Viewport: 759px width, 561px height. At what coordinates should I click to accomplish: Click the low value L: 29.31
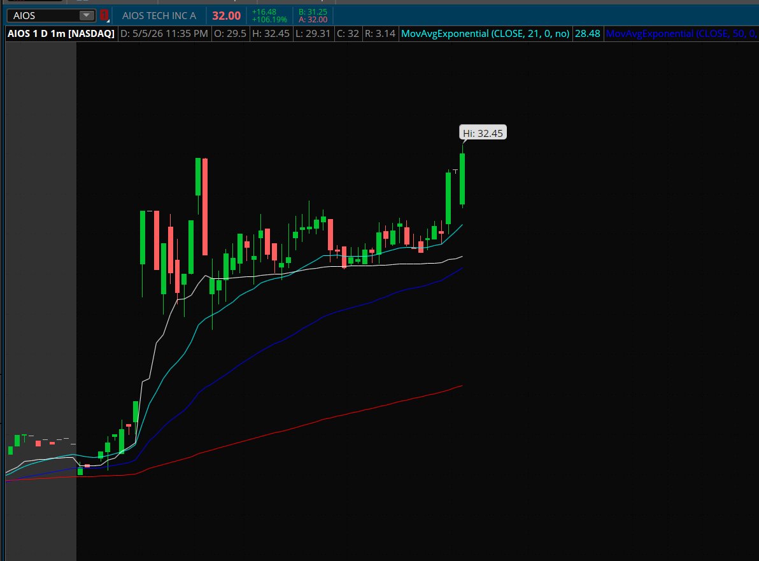[x=313, y=33]
